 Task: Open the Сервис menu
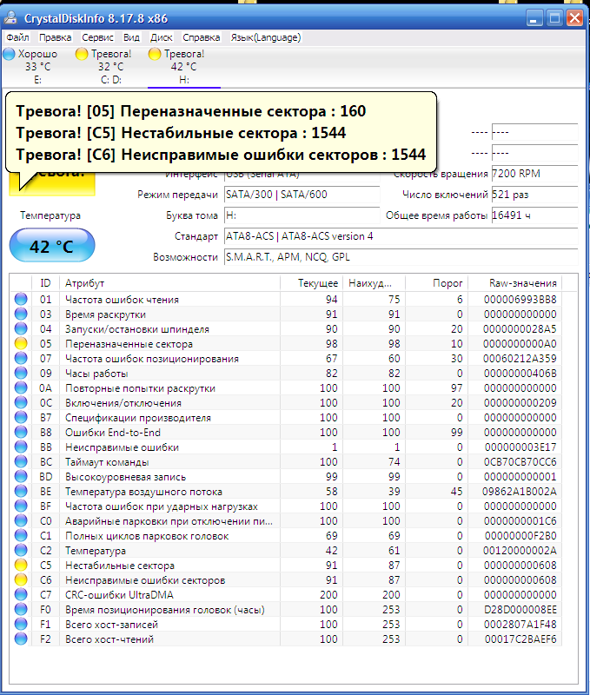(x=97, y=37)
